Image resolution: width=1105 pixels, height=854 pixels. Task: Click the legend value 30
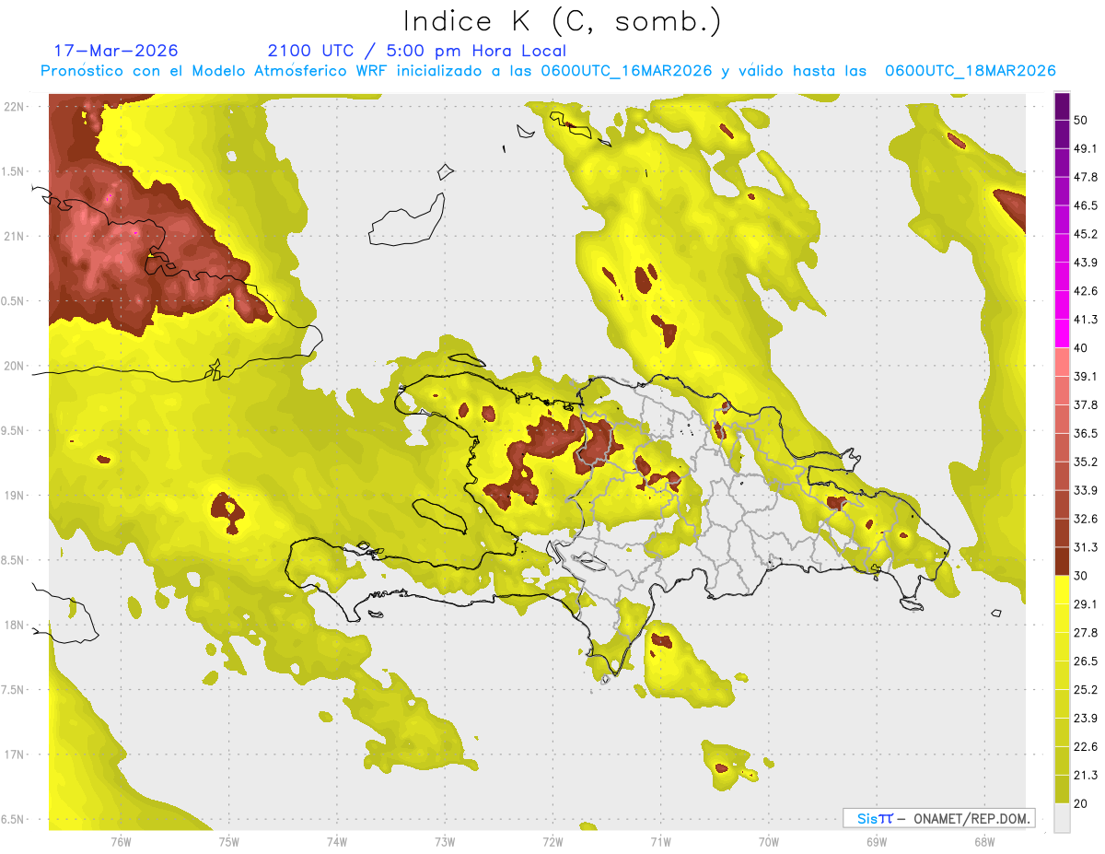(x=1081, y=576)
